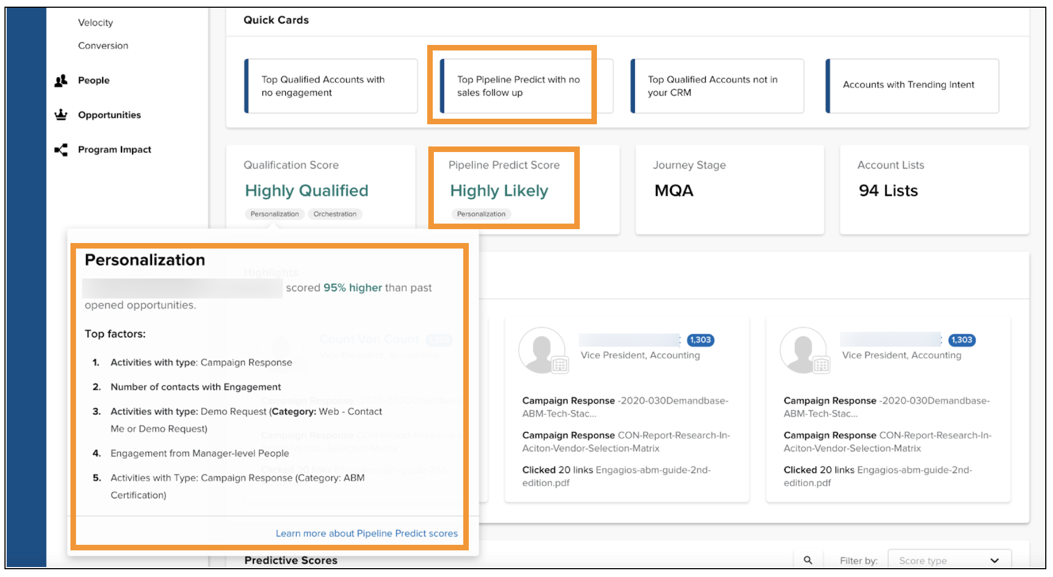Click the Quick Cards heading
The width and height of the screenshot is (1053, 577).
coord(276,20)
